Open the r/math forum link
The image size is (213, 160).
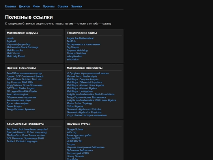tap(10, 38)
